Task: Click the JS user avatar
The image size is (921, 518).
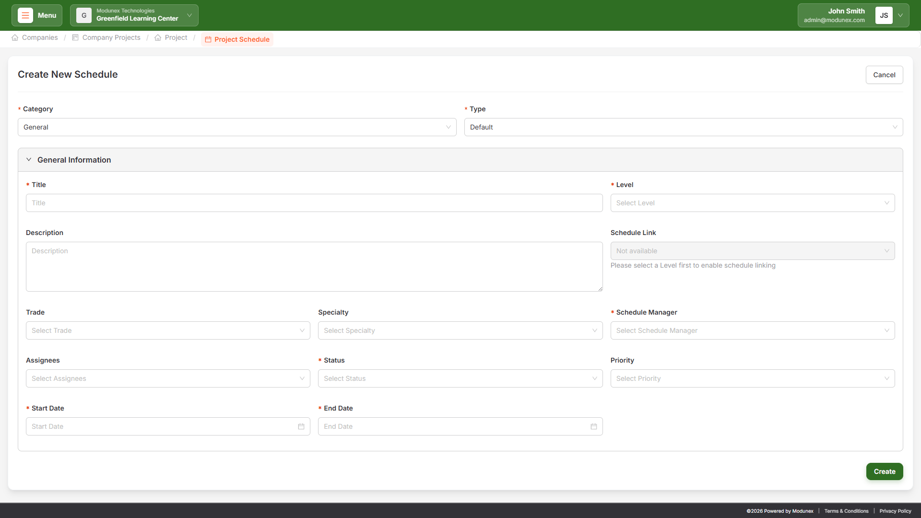Action: 884,15
